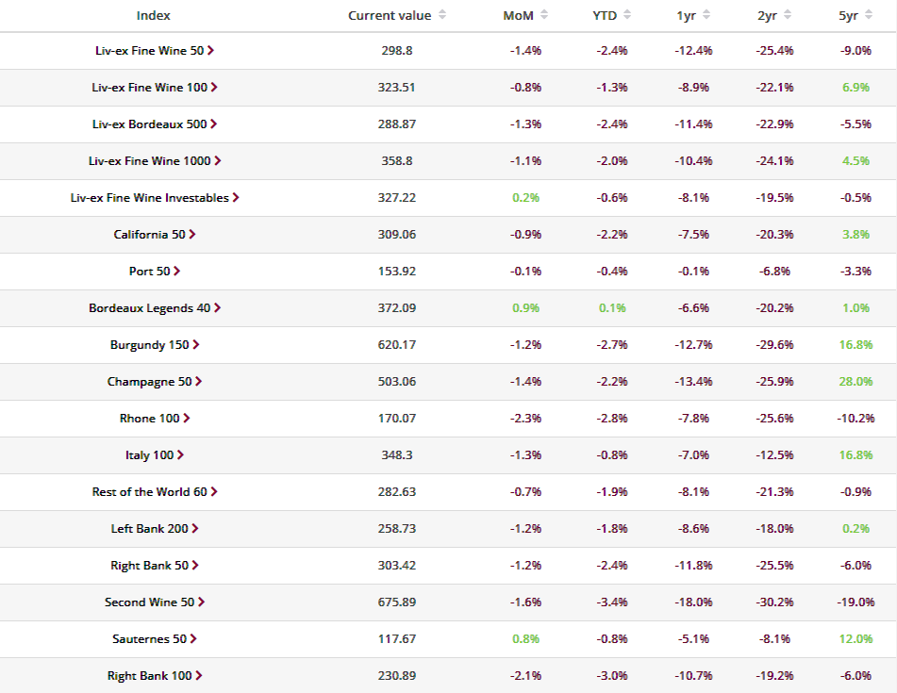Click chevron beside Port 50
Screen dimensions: 897x693
[176, 271]
